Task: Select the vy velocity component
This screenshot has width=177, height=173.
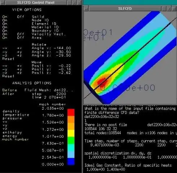Action: point(5,125)
